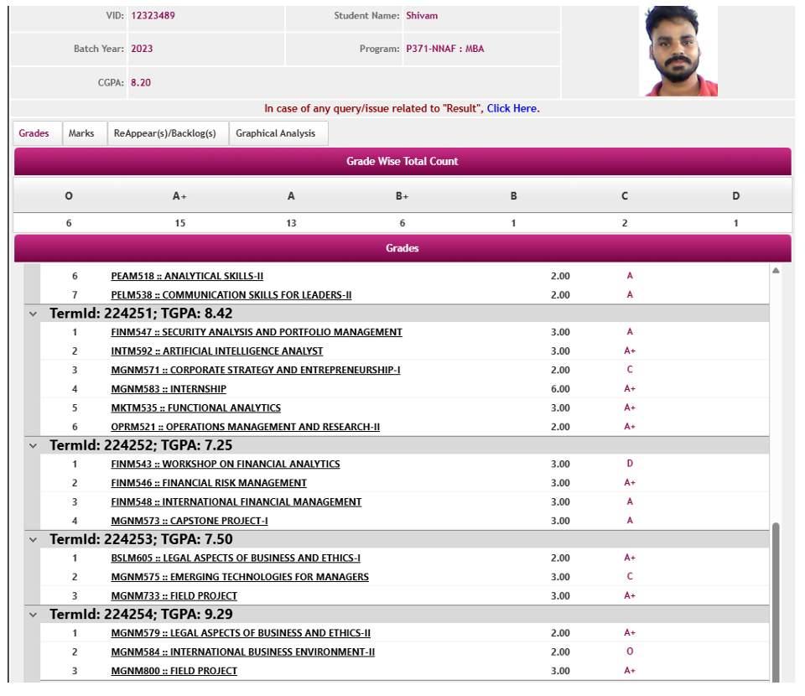Click the Grade Wise Total Count header
Viewport: 805px width, 696px height.
tap(402, 161)
